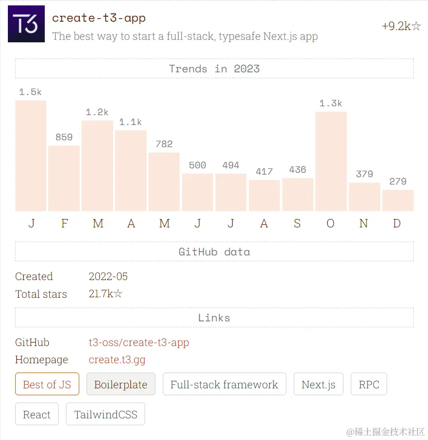Screen dimensions: 428x440
Task: Select the Full-stack framework tag
Action: (x=224, y=384)
